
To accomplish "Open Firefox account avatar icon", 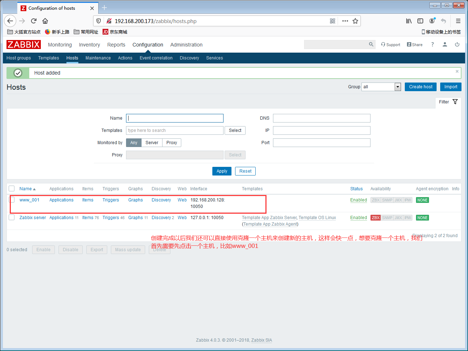I will [x=432, y=21].
